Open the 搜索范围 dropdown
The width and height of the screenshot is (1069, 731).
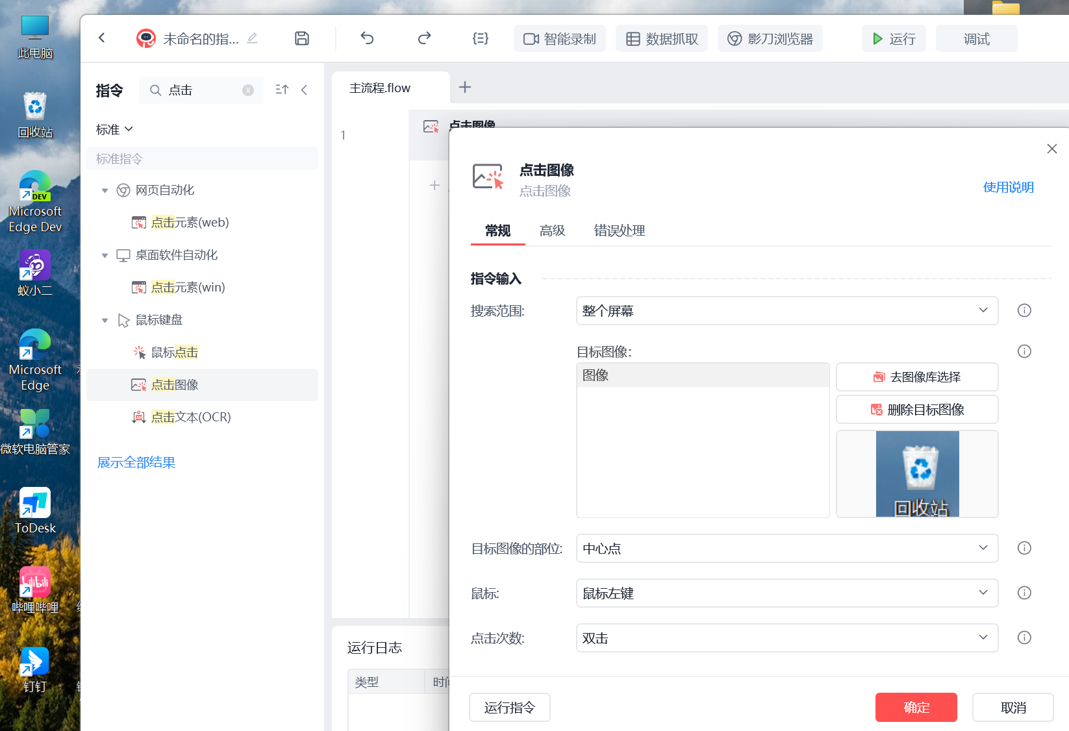point(787,311)
